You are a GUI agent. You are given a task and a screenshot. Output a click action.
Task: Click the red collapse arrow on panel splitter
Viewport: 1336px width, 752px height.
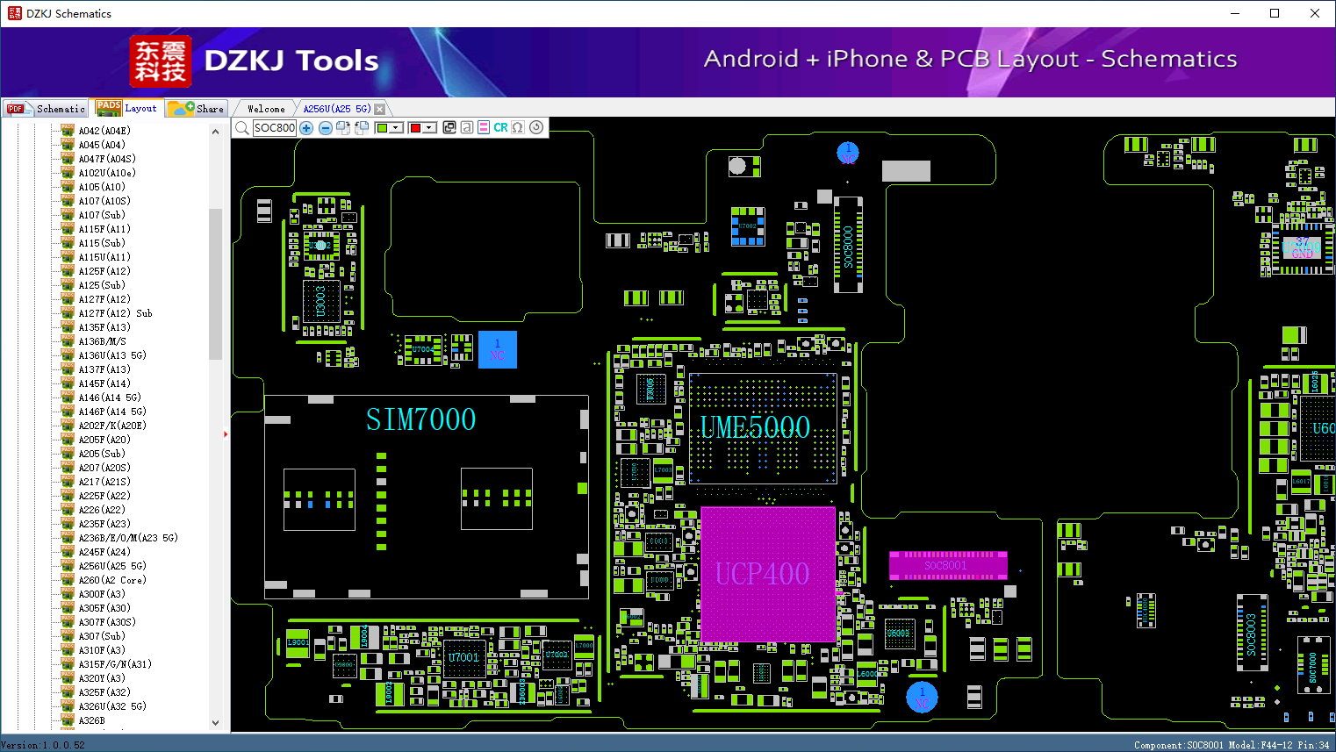click(226, 434)
